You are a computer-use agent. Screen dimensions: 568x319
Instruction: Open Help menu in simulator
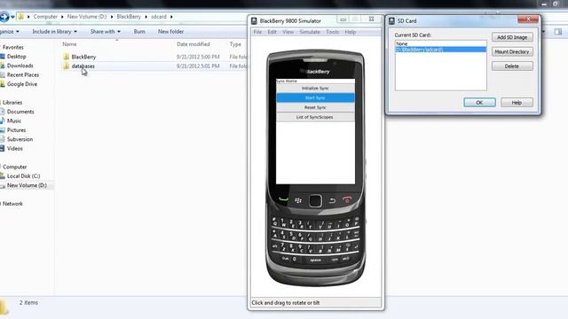[351, 32]
